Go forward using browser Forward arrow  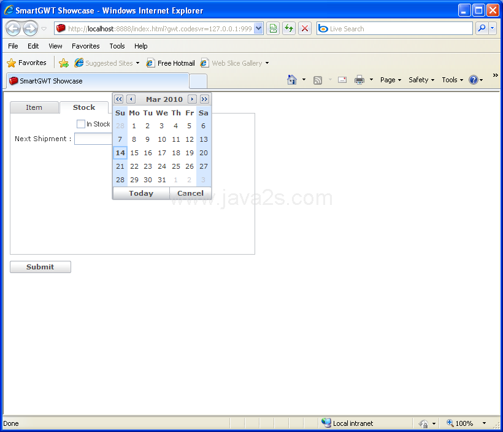click(31, 29)
